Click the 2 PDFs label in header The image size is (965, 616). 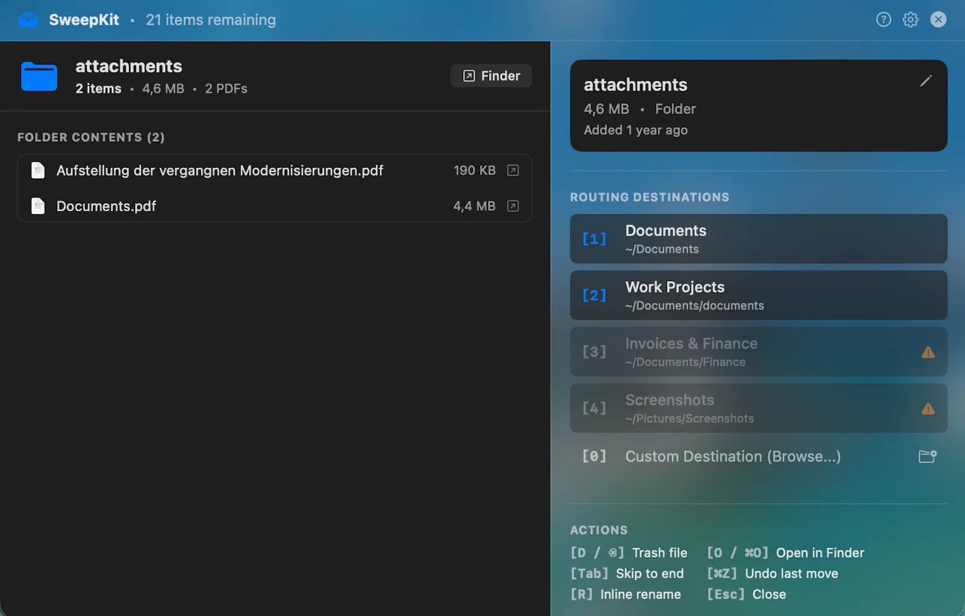[226, 89]
